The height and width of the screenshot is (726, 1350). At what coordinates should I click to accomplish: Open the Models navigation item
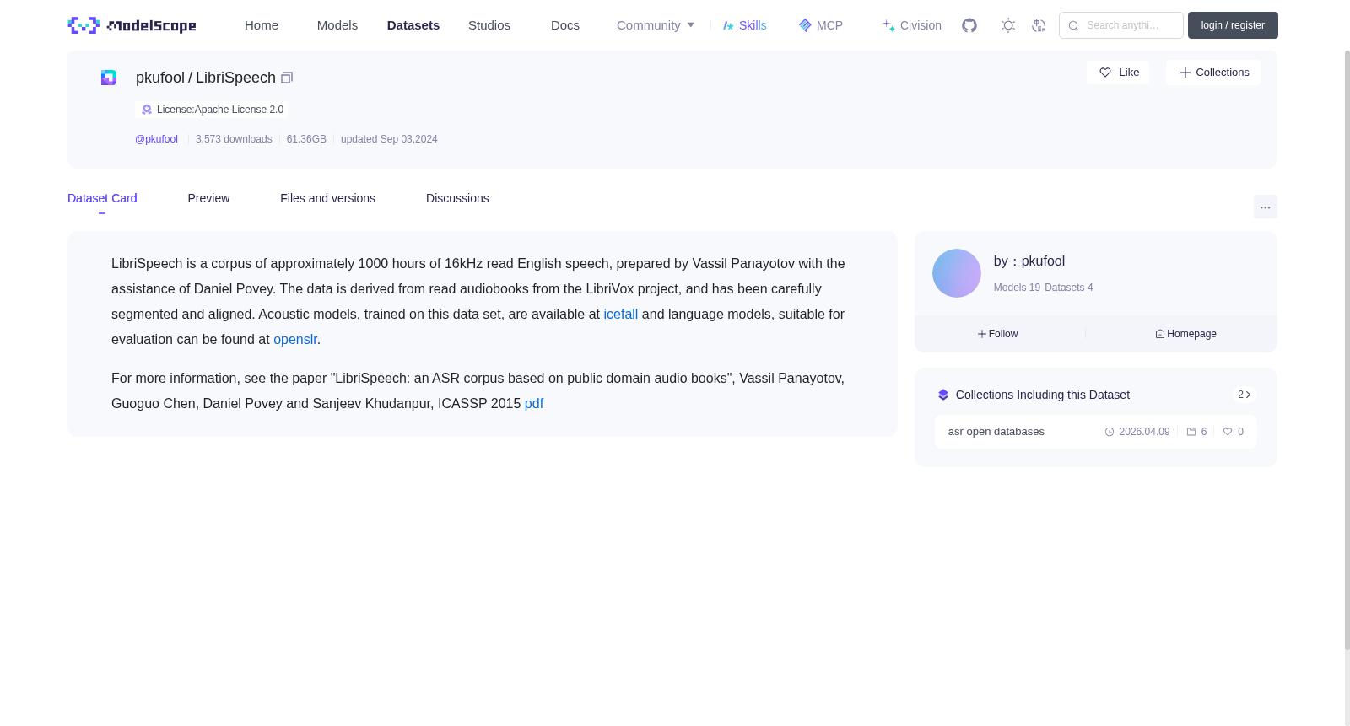tap(337, 25)
